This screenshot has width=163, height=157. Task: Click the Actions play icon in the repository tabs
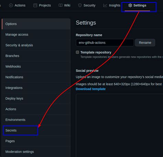[x=11, y=5]
